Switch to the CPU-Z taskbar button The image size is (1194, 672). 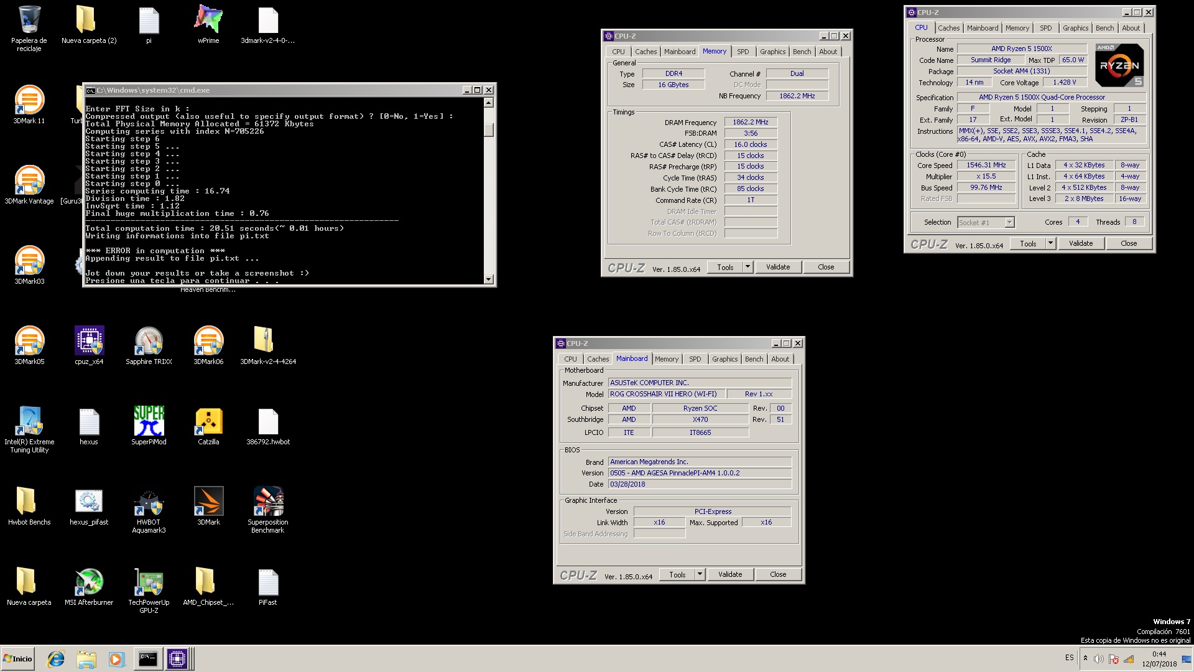point(177,659)
